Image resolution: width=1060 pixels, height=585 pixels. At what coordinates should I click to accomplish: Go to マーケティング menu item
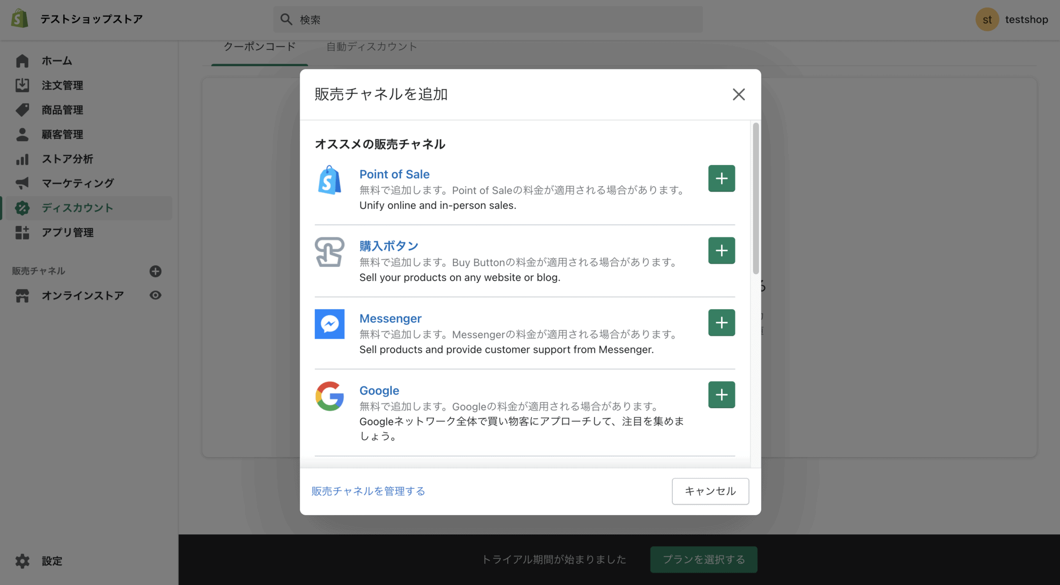[78, 183]
